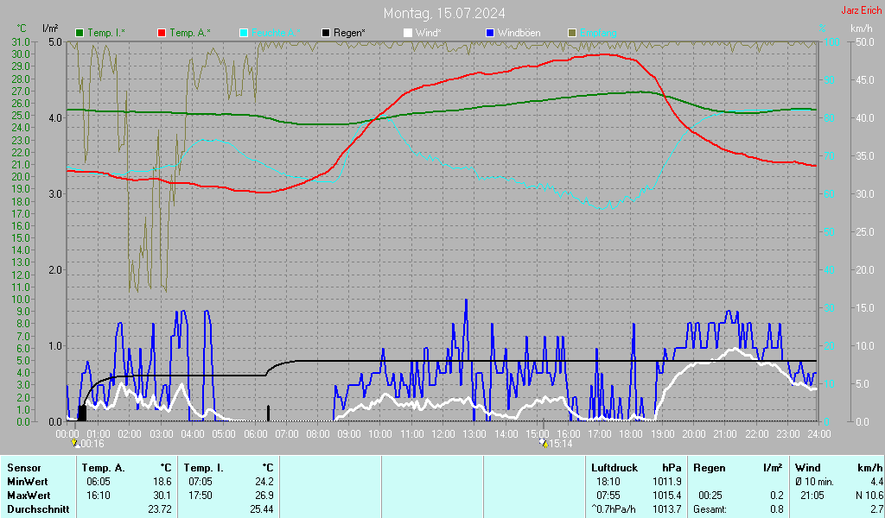Click the indoor minimum value '24.2'
The height and width of the screenshot is (518, 885).
[x=264, y=482]
